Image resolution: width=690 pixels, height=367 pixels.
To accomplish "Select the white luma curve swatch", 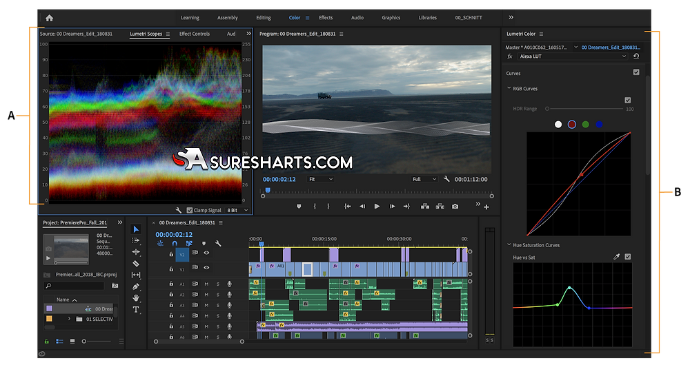I will [x=558, y=125].
